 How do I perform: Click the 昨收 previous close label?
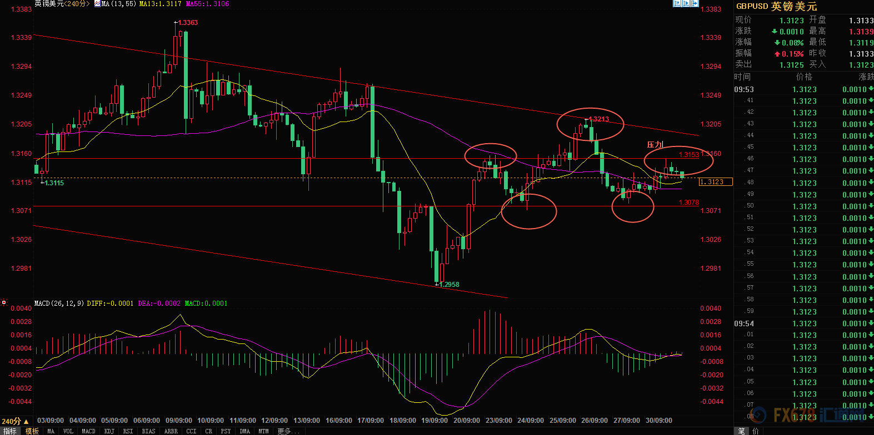tap(817, 53)
